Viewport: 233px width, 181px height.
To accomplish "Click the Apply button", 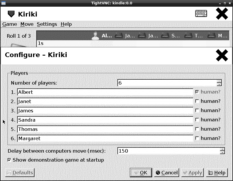I will 192,173.
